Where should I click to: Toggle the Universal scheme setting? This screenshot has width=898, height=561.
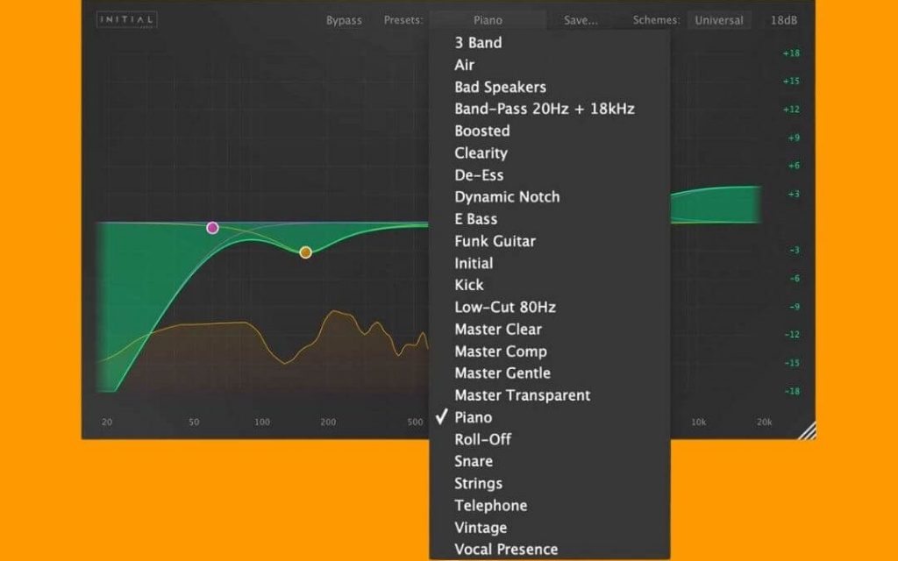coord(719,19)
